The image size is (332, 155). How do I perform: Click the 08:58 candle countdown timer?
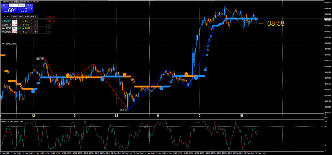click(x=276, y=23)
